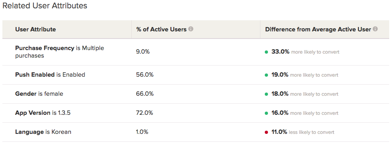The image size is (392, 145).
Task: Click green dot next to 16.0%
Action: point(266,113)
